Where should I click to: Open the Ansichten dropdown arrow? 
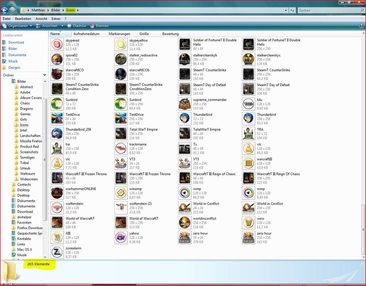pyautogui.click(x=62, y=26)
